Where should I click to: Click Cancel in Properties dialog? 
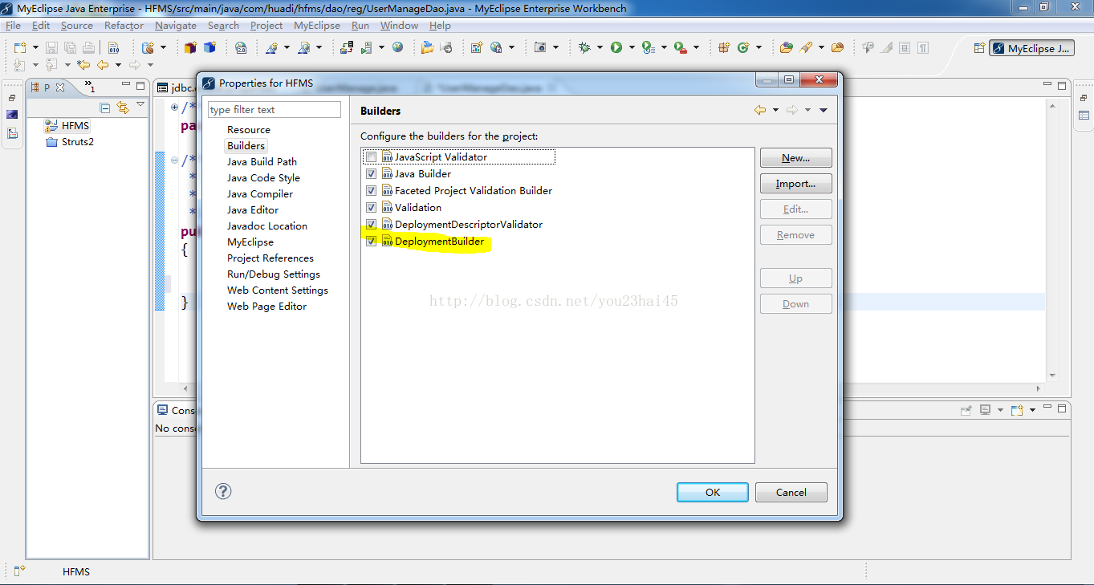coord(791,492)
